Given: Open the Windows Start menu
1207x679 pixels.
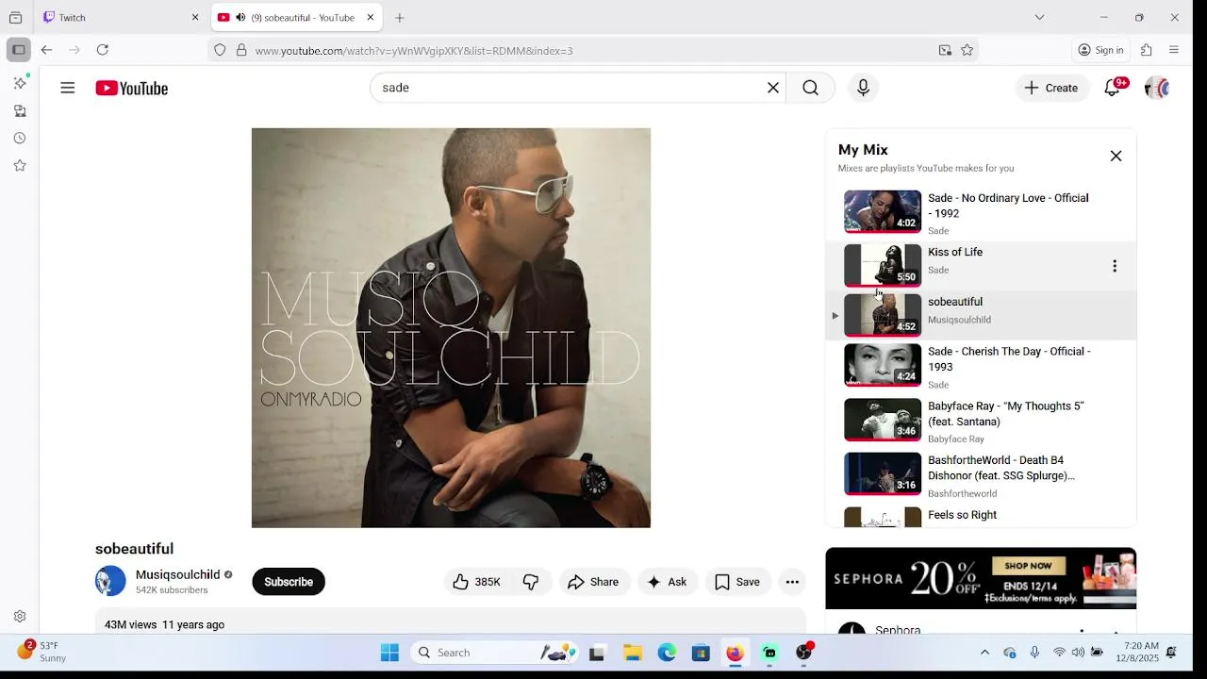Looking at the screenshot, I should pos(389,653).
